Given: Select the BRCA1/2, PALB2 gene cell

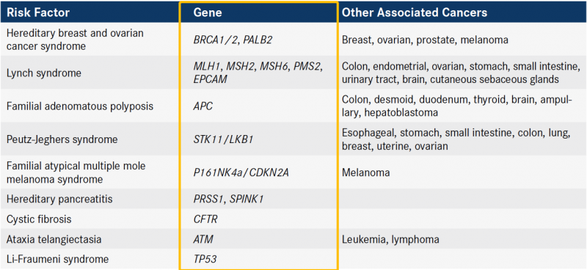Looking at the screenshot, I should [x=233, y=40].
